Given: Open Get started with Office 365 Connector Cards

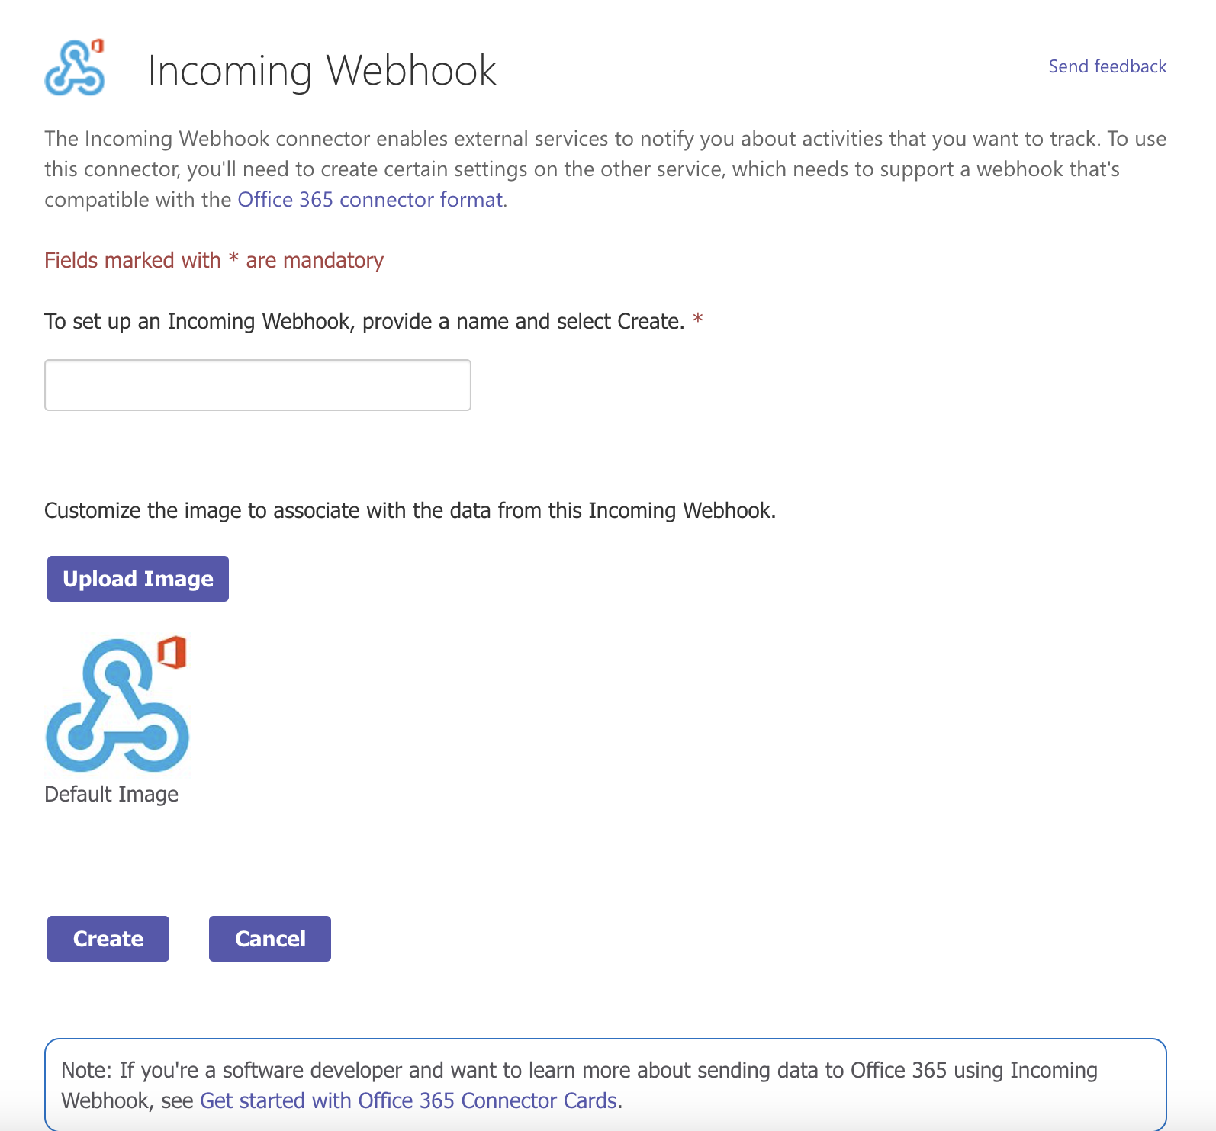Looking at the screenshot, I should click(408, 1100).
